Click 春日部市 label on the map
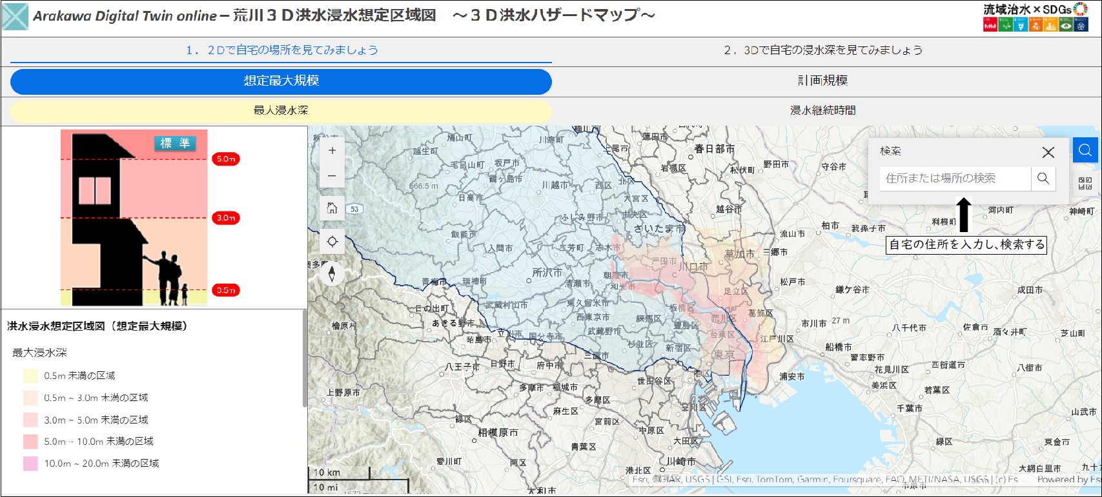This screenshot has width=1102, height=497. (714, 149)
